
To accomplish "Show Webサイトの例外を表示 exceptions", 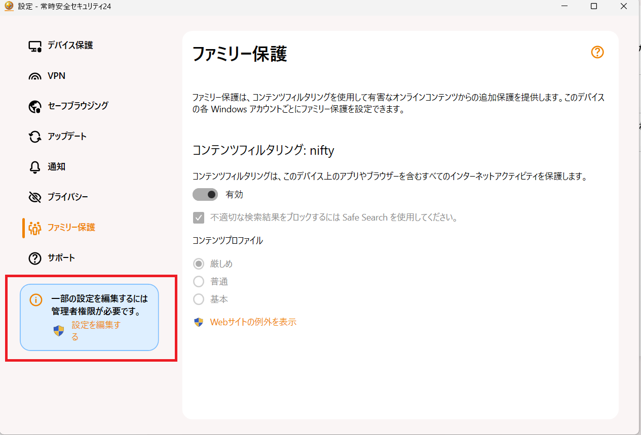I will 251,321.
